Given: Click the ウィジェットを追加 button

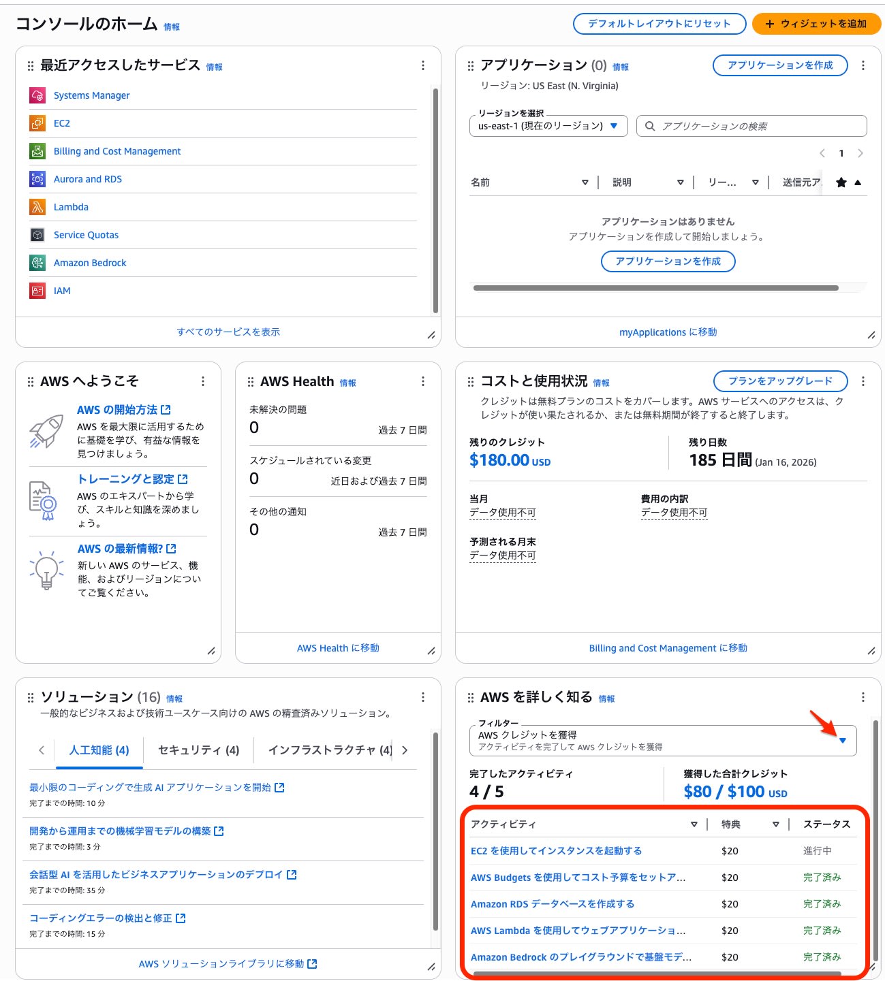Looking at the screenshot, I should [x=816, y=24].
